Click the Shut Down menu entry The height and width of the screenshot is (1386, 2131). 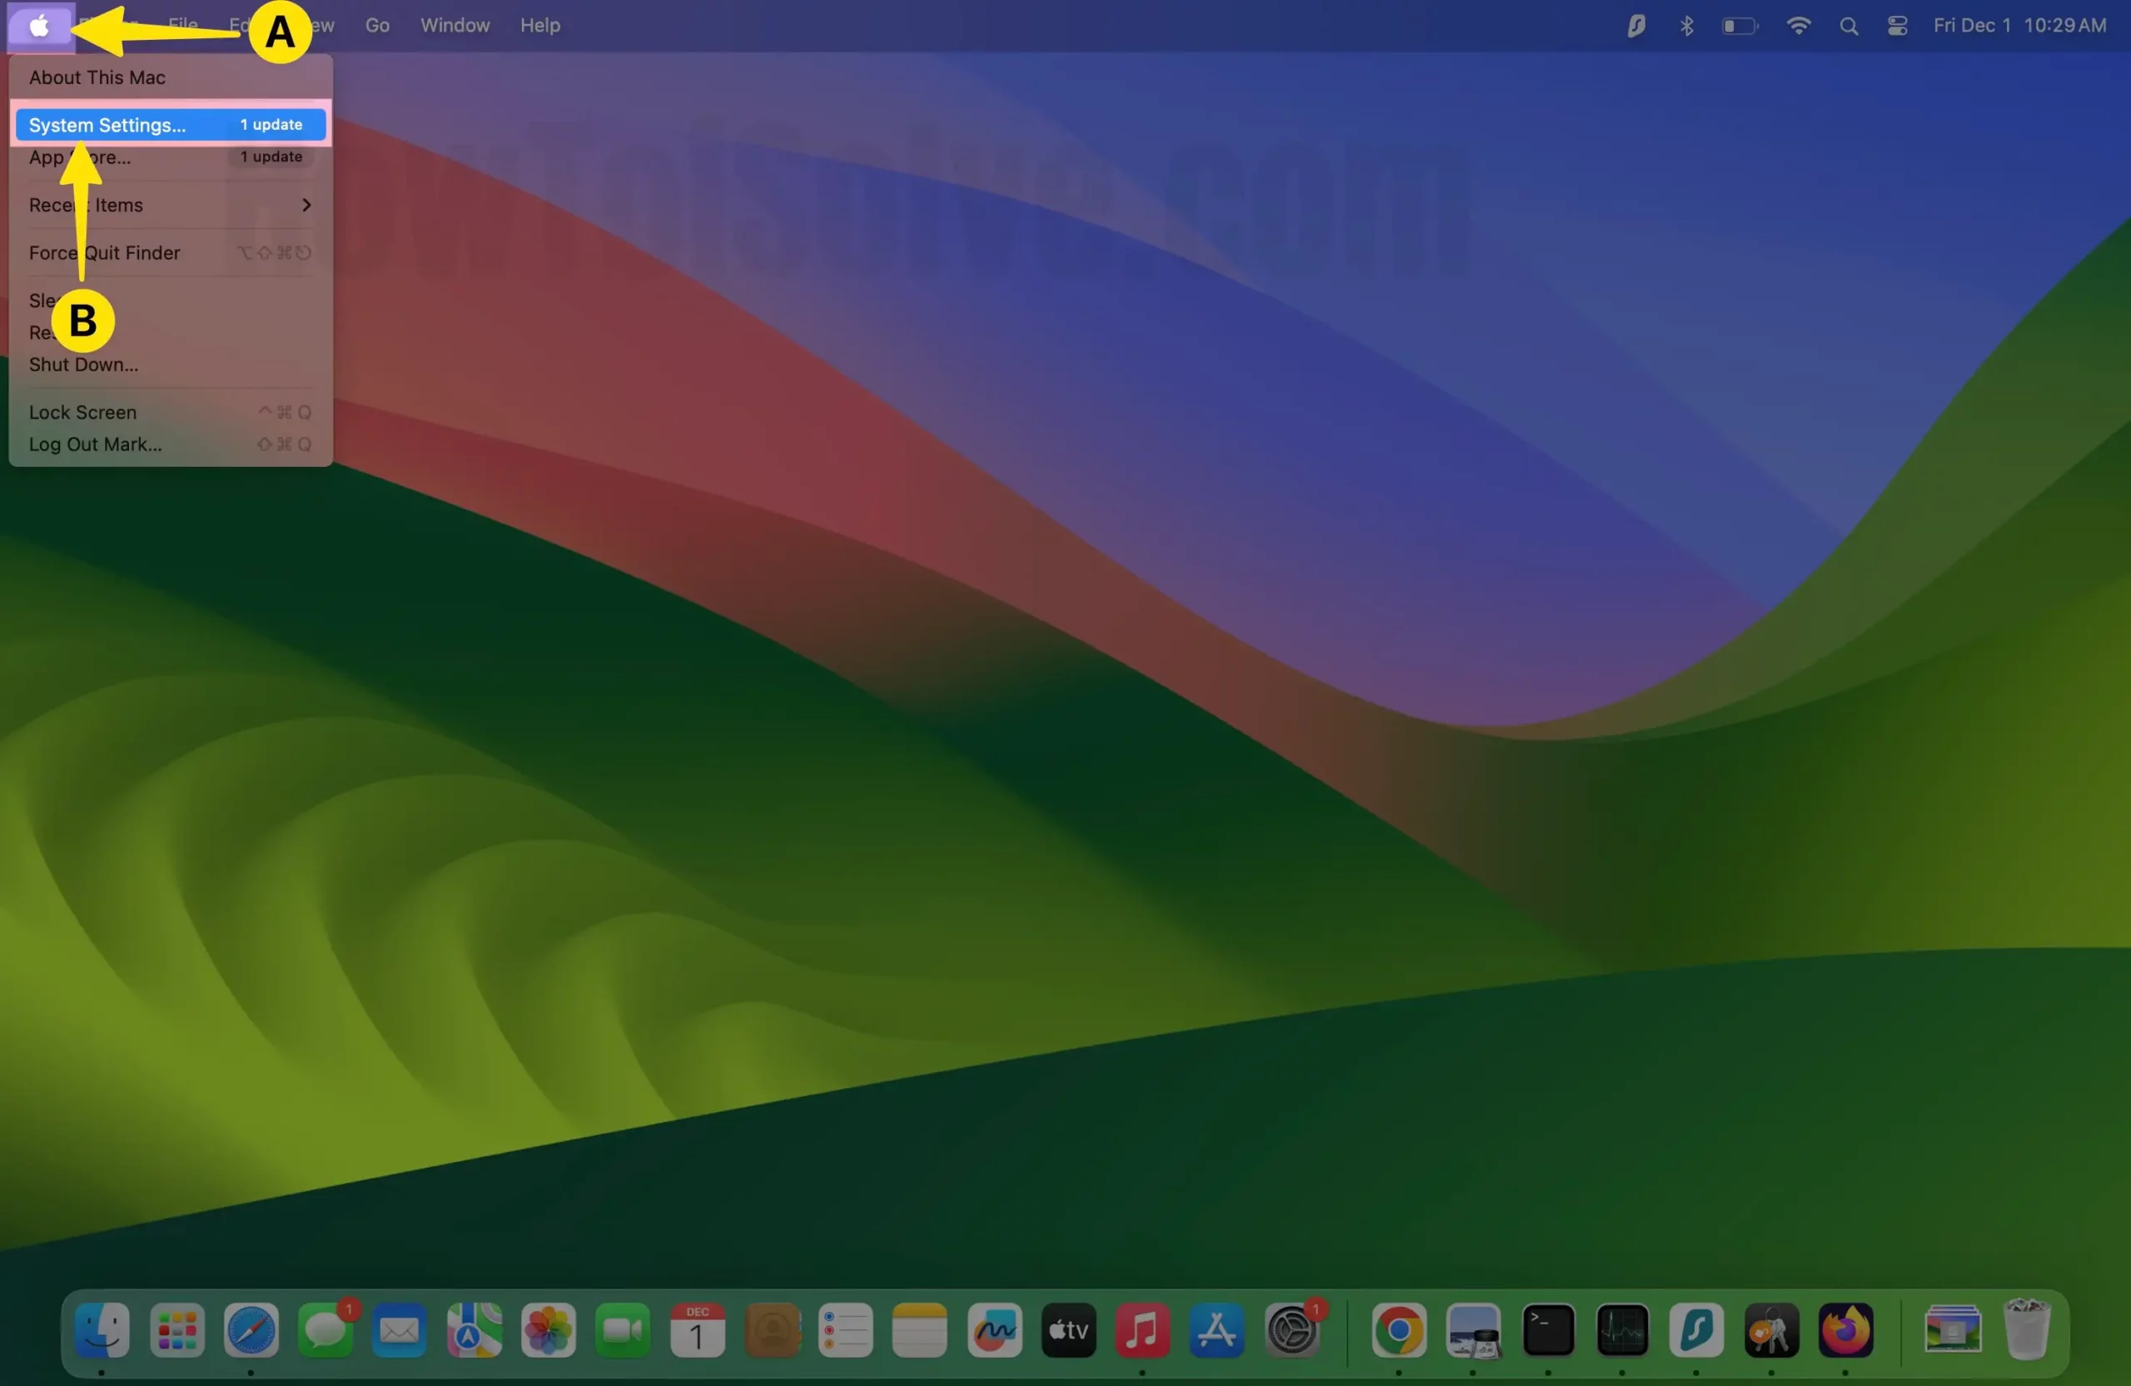(x=83, y=365)
